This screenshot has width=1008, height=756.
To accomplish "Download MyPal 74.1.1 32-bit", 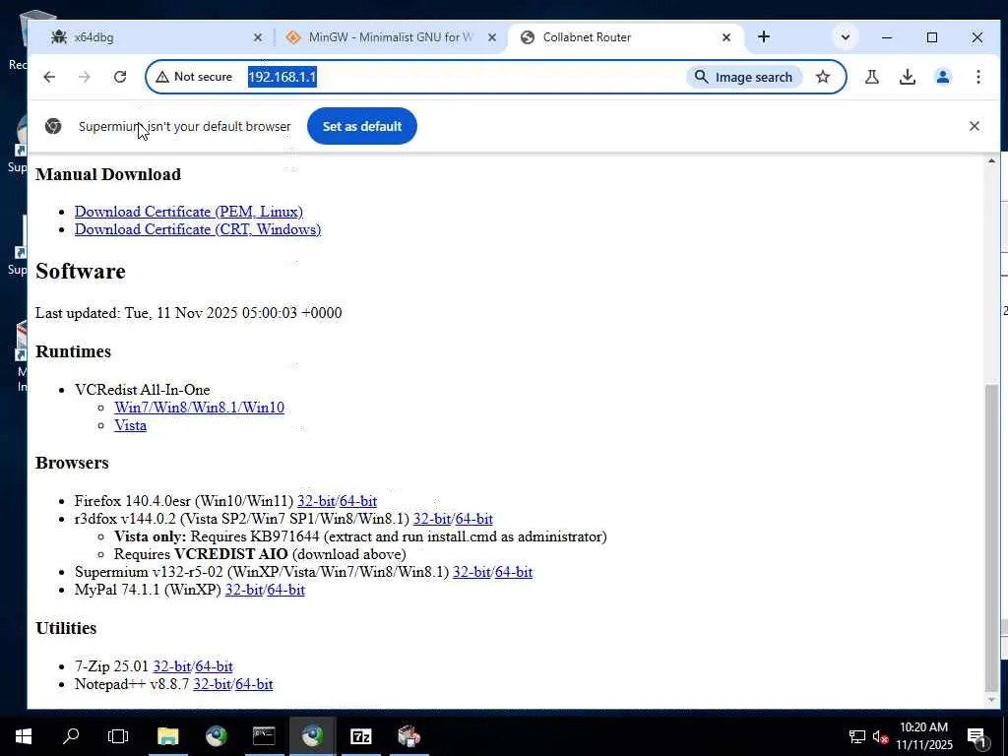I will (x=244, y=591).
